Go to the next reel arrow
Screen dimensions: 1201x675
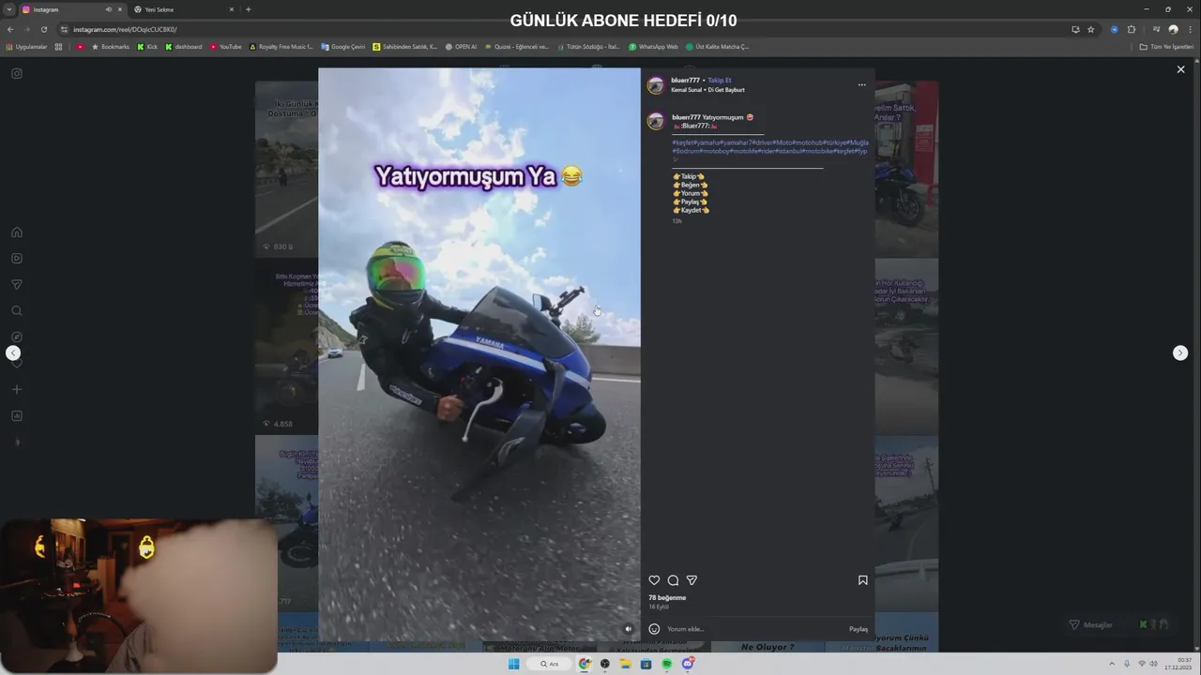point(1180,352)
